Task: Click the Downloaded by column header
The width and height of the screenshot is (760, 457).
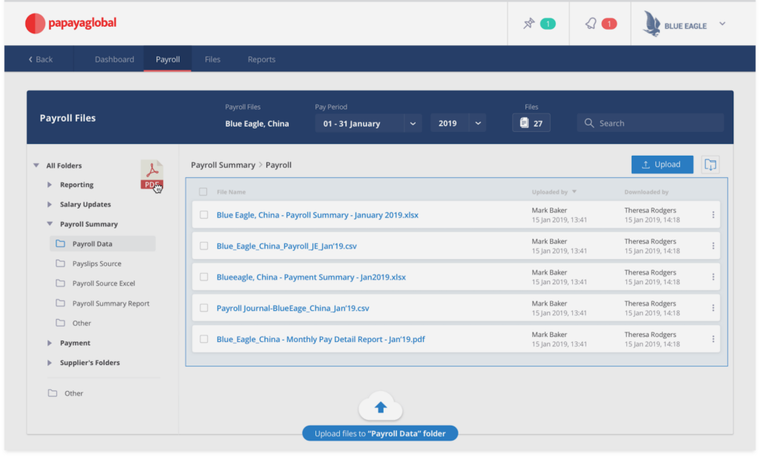Action: (x=646, y=192)
